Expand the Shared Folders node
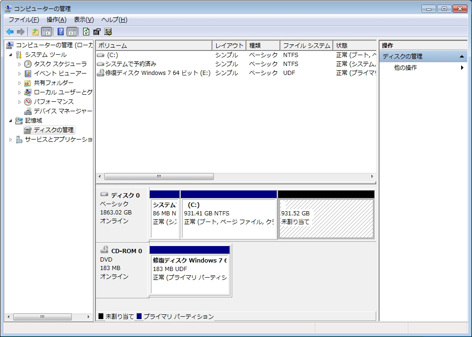This screenshot has height=337, width=472. pyautogui.click(x=19, y=83)
